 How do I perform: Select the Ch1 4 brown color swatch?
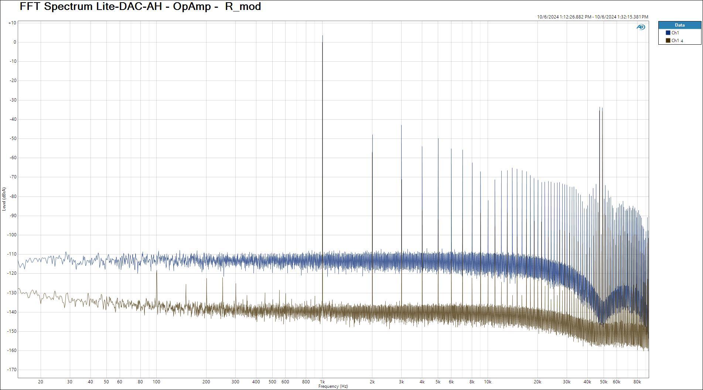[668, 41]
